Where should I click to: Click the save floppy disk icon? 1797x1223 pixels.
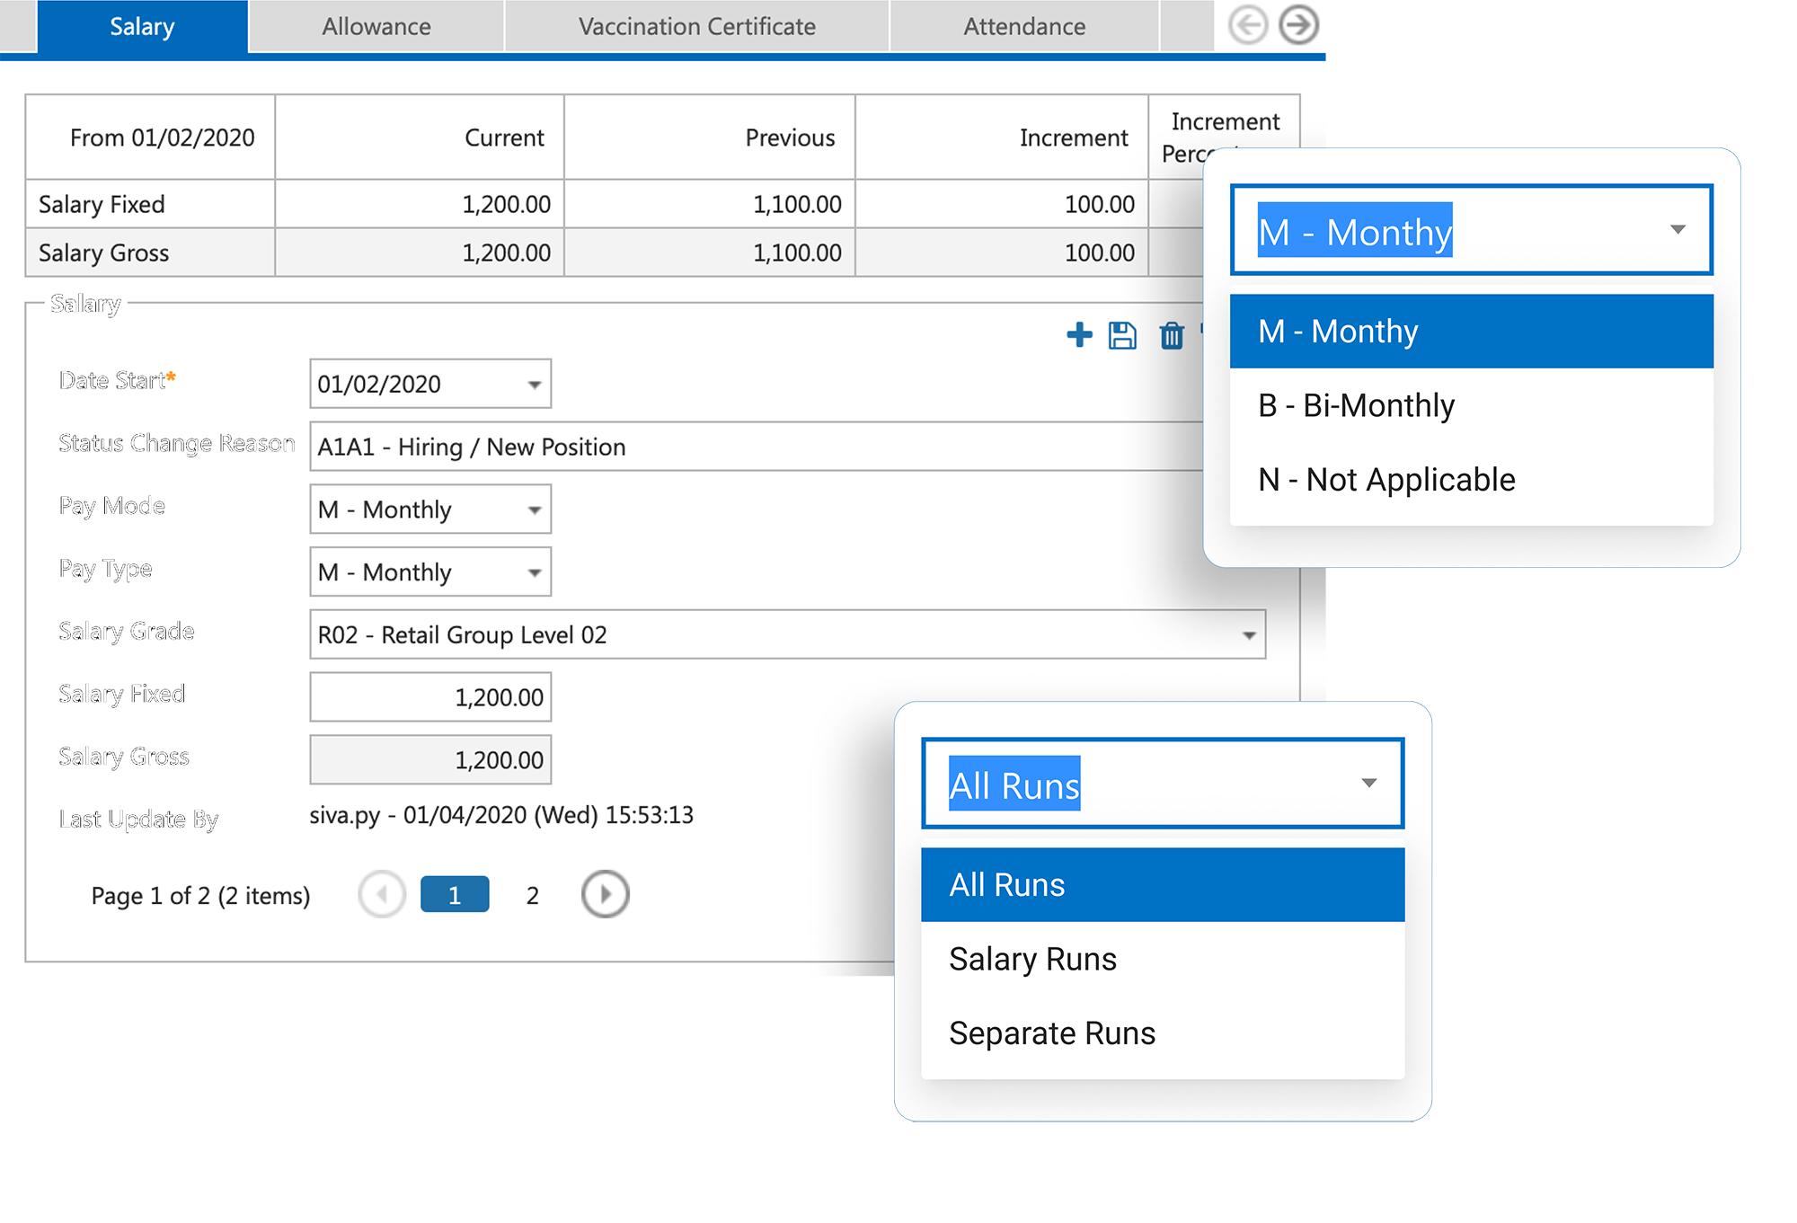[1122, 335]
